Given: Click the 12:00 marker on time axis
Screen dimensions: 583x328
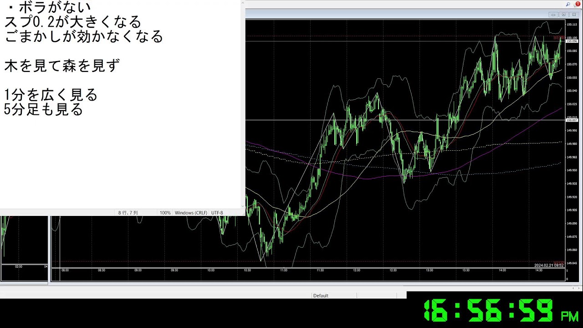Looking at the screenshot, I should 356,270.
